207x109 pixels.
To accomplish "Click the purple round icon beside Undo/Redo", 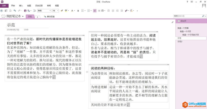I will click(25, 11).
